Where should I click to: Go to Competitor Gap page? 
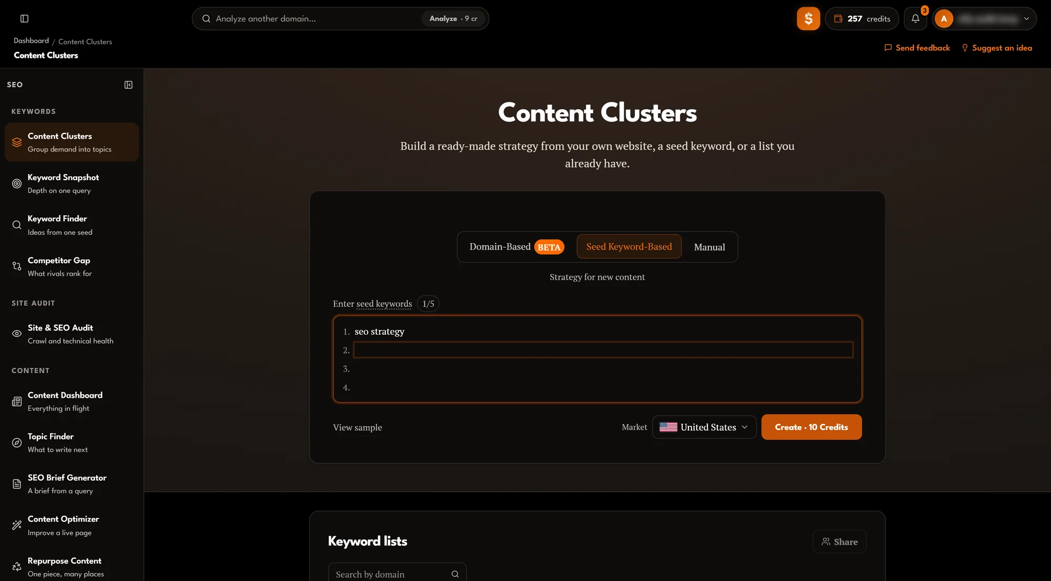point(71,266)
